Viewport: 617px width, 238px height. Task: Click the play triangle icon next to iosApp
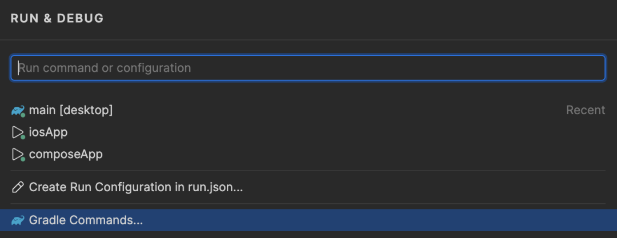[x=18, y=132]
